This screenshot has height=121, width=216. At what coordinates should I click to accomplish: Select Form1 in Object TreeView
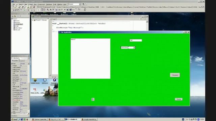[15, 19]
